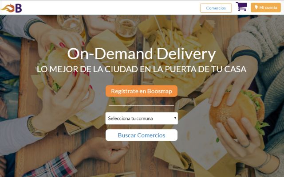
Task: Click Regístrate en Boosmap button
Action: coord(142,91)
